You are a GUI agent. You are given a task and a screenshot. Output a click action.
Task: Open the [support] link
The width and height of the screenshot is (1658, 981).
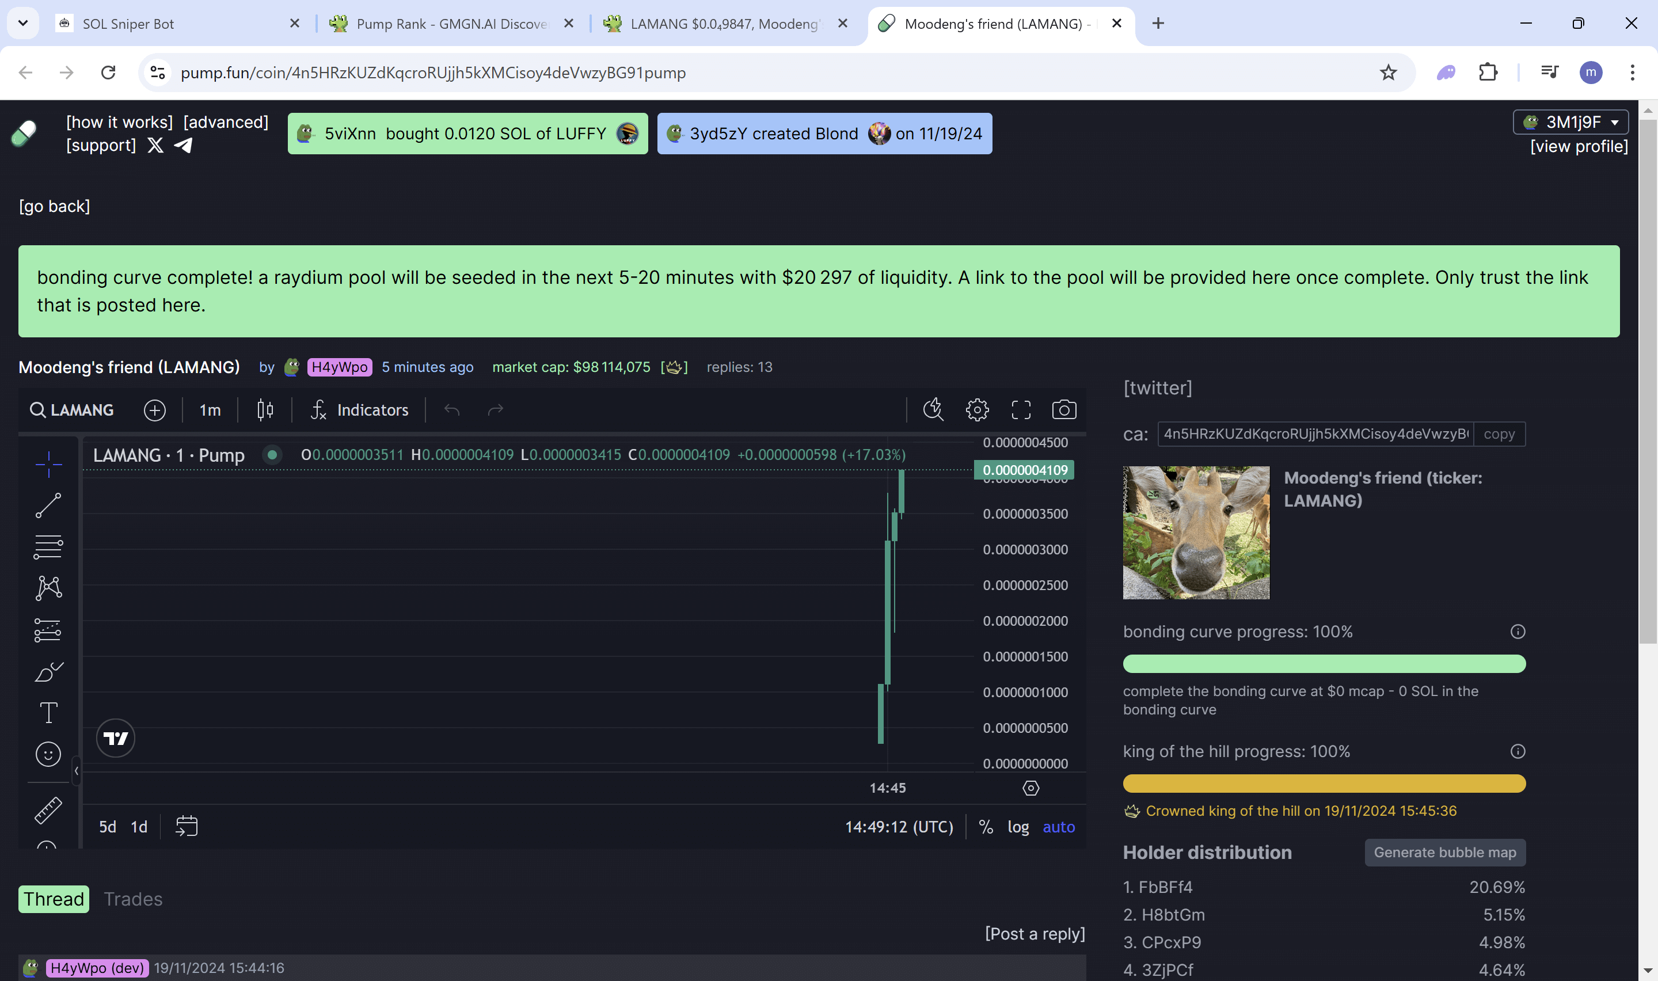tap(101, 145)
